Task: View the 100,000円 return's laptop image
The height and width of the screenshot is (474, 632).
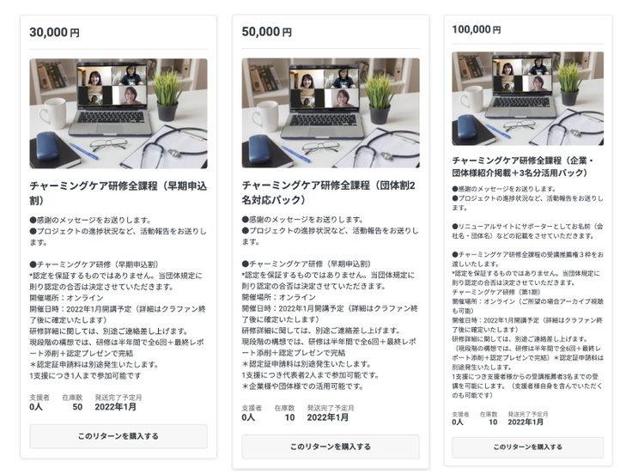Action: 527,99
